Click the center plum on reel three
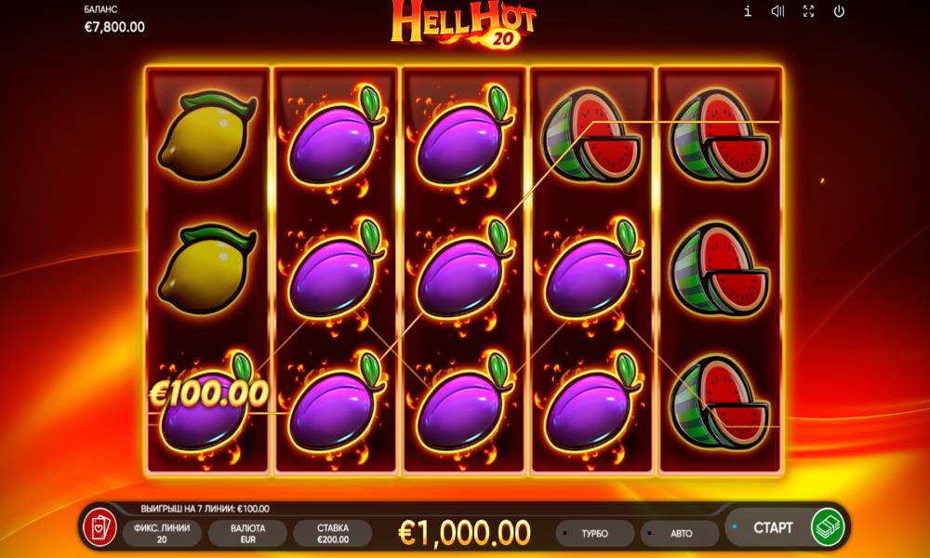The image size is (930, 558). pos(464,271)
